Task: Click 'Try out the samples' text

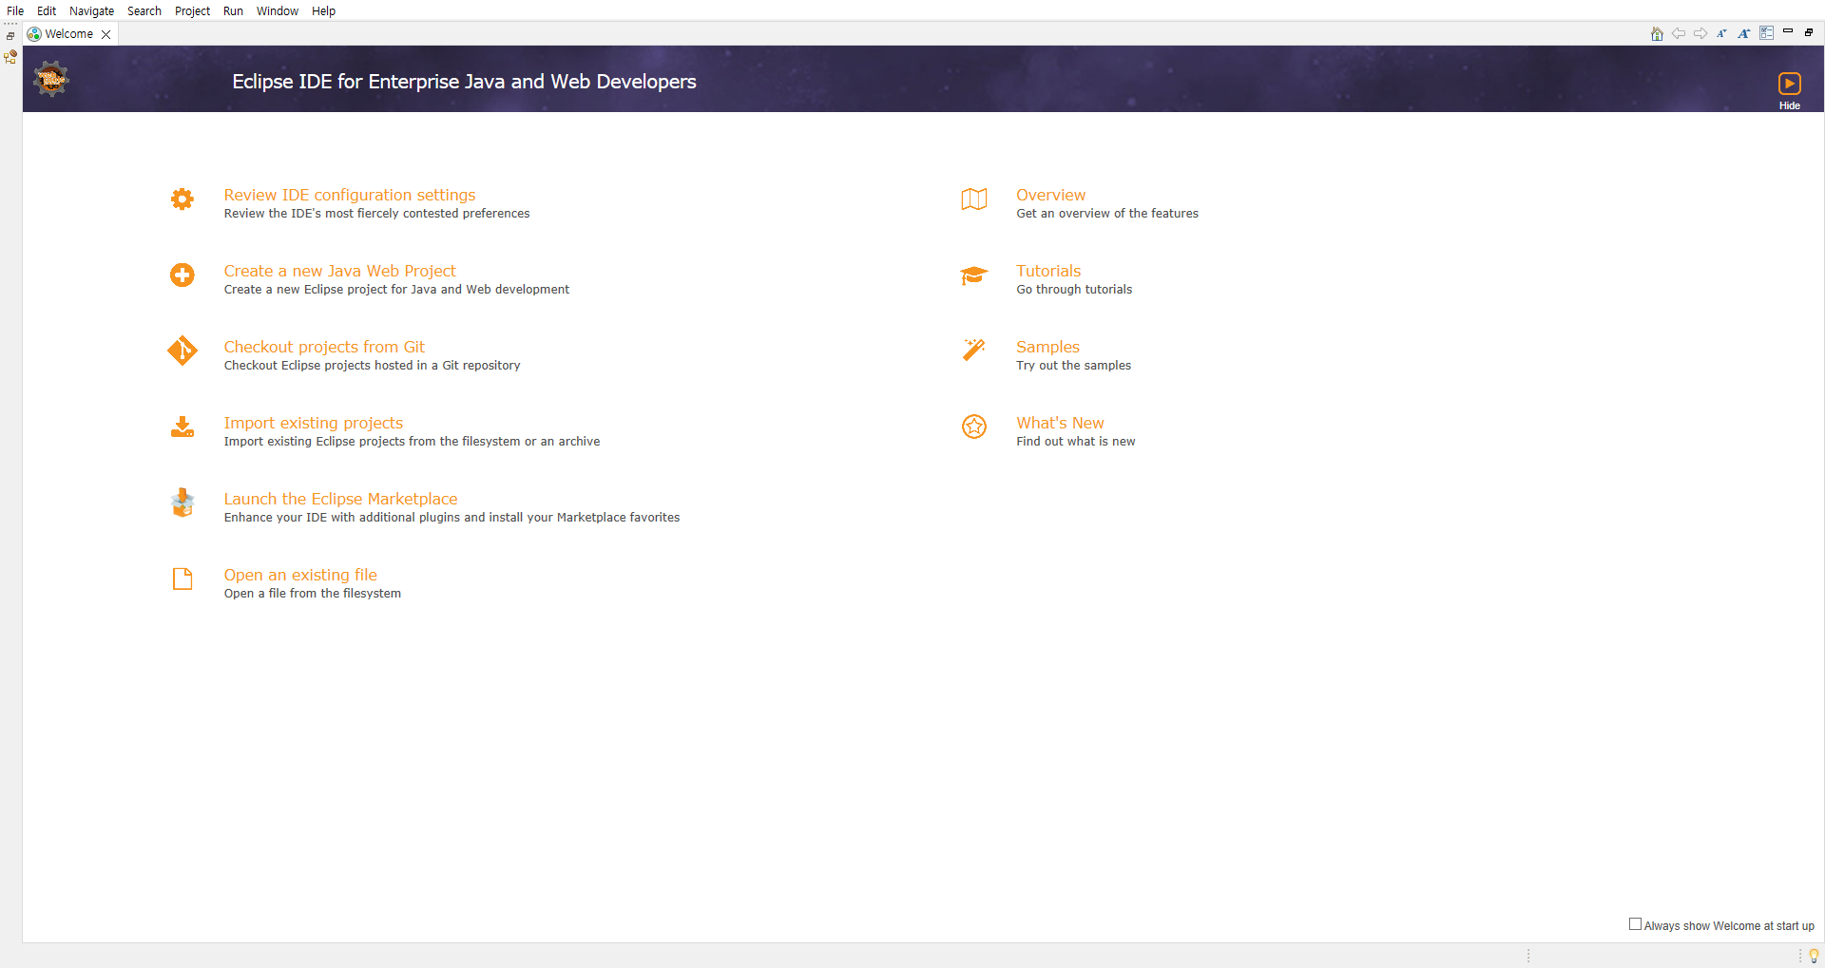Action: [1073, 366]
